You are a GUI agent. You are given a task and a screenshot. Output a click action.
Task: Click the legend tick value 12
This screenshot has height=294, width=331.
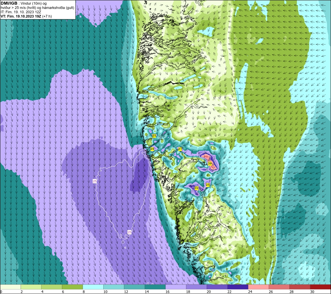126,292
